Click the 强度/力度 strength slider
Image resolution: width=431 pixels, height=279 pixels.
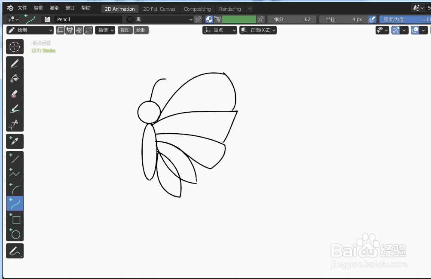[405, 19]
